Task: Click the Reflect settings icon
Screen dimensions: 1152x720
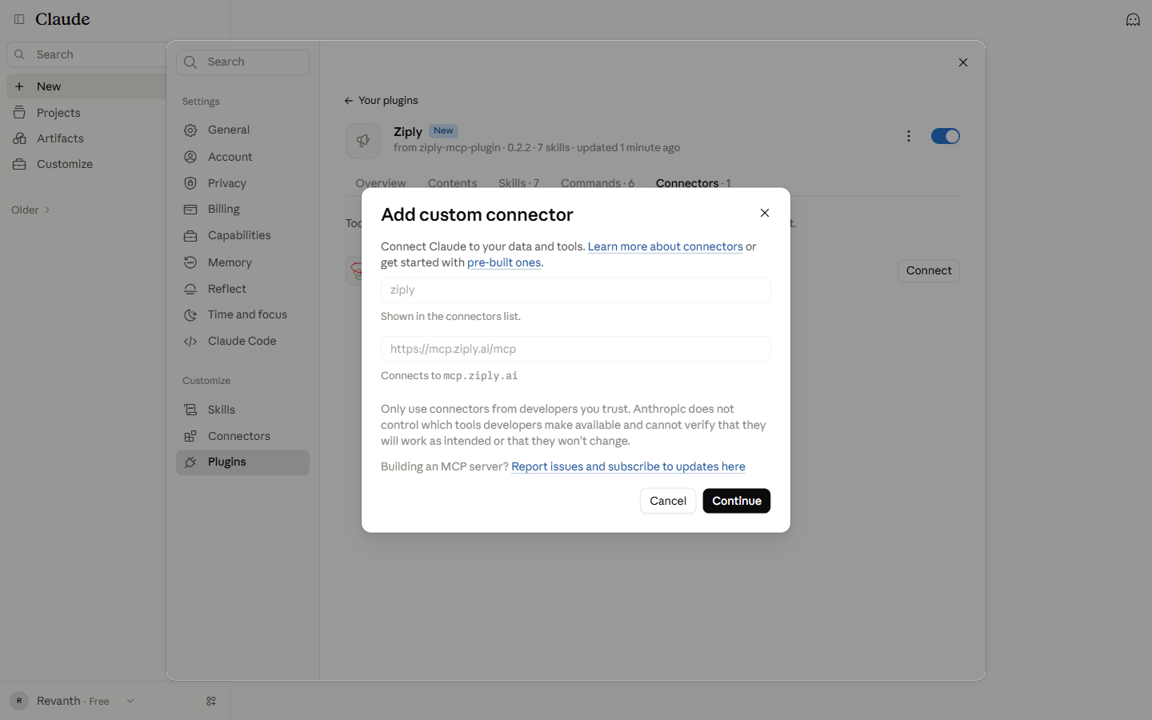Action: click(x=190, y=289)
